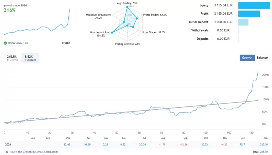The height and width of the screenshot is (155, 272).
Task: Select the Growth tab
Action: pos(247,58)
